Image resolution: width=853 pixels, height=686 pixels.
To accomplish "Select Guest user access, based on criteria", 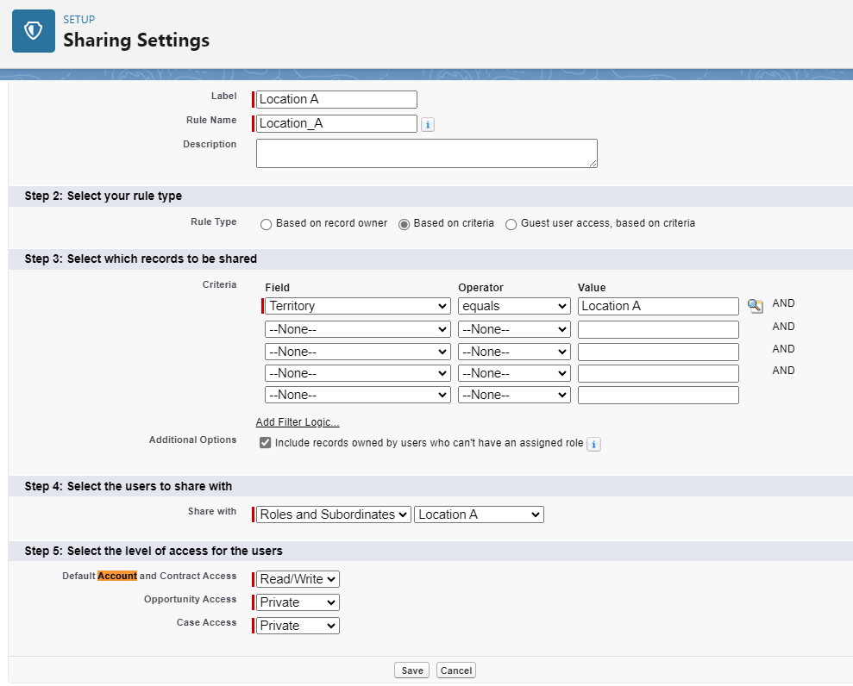I will coord(511,224).
